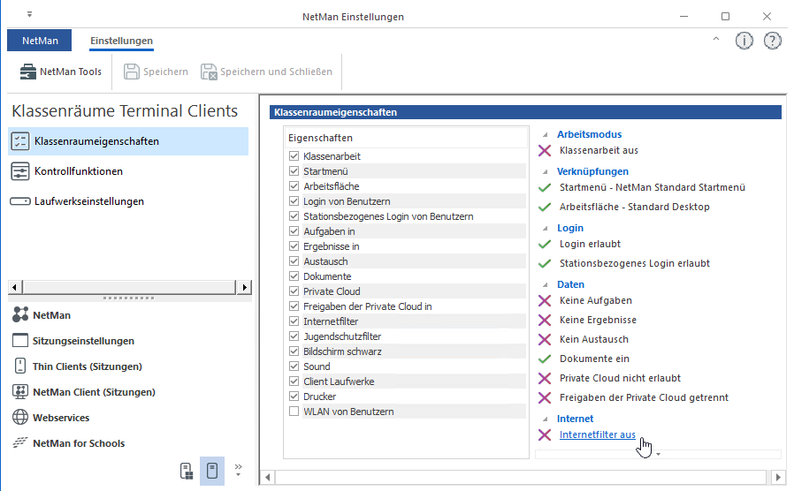Select the Laufwerkseinstellungen drive icon
The height and width of the screenshot is (491, 794).
pyautogui.click(x=20, y=201)
